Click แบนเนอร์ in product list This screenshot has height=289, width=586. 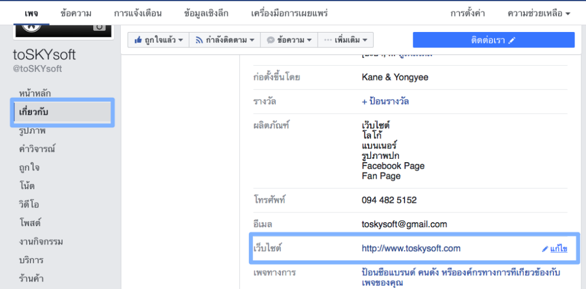[379, 145]
